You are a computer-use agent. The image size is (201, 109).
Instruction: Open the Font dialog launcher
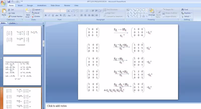[77, 20]
